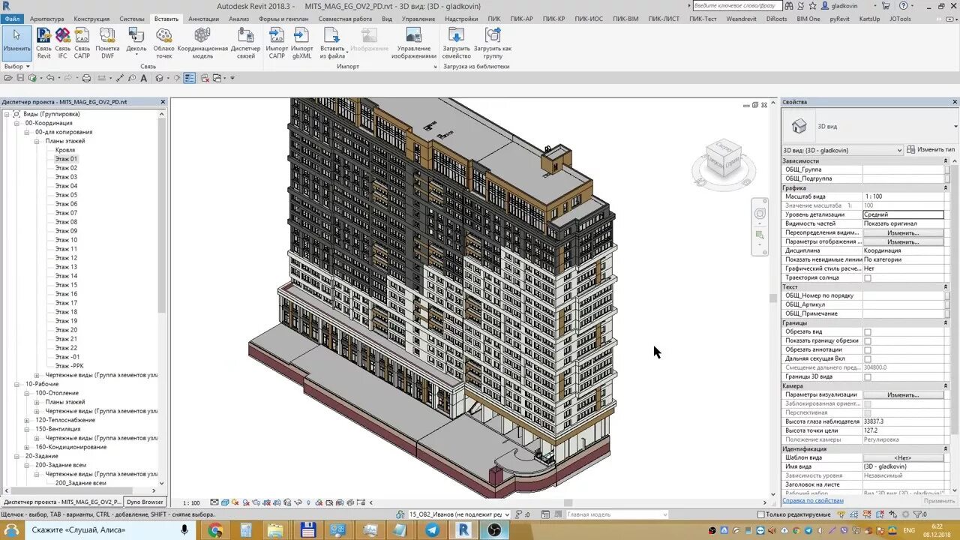Click the Шаблон вида <Нет> button
This screenshot has width=960, height=540.
(x=903, y=457)
